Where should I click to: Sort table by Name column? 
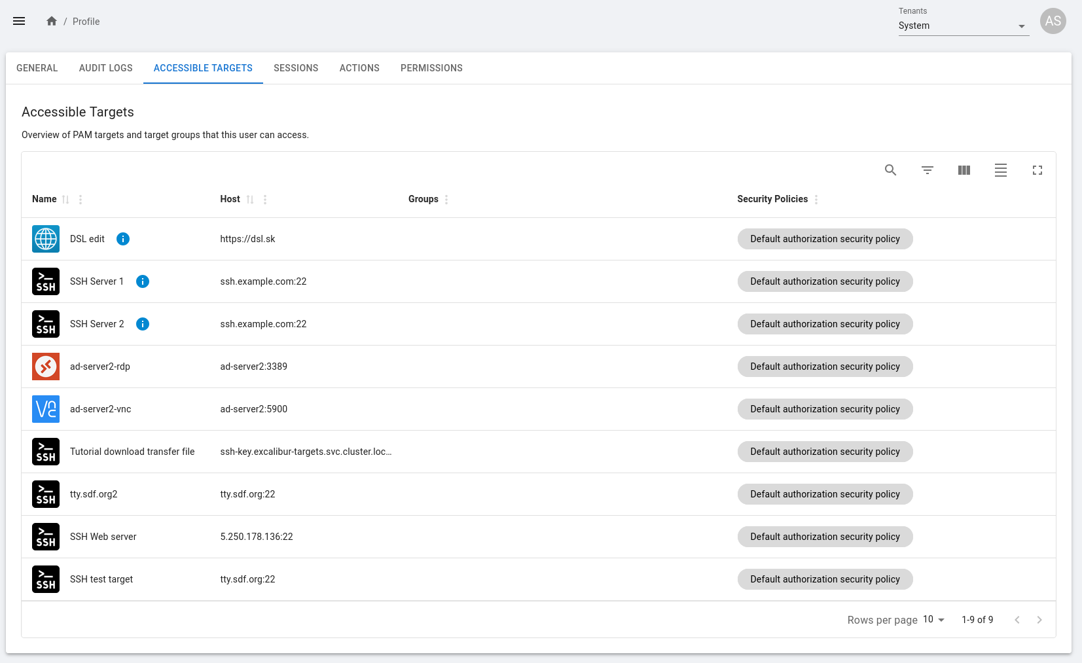(x=65, y=200)
